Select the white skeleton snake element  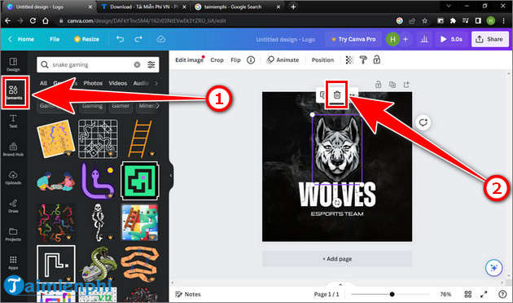coord(99,222)
